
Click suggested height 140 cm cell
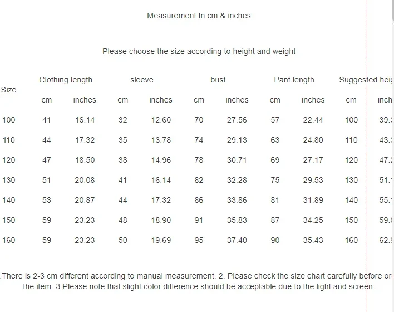click(351, 200)
